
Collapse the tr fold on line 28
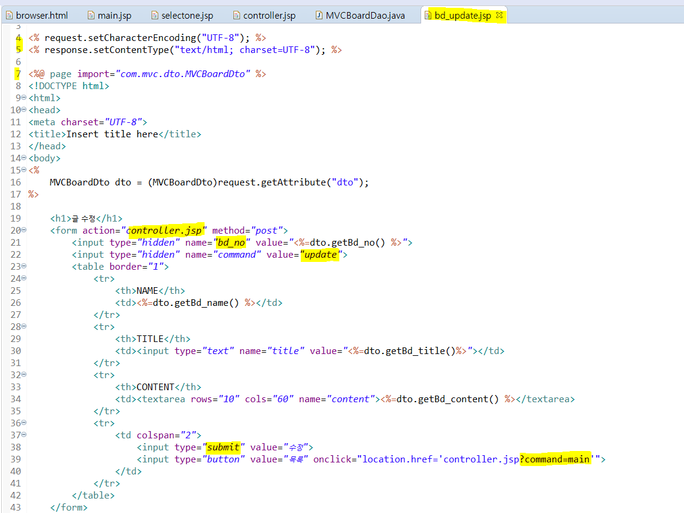tap(24, 326)
